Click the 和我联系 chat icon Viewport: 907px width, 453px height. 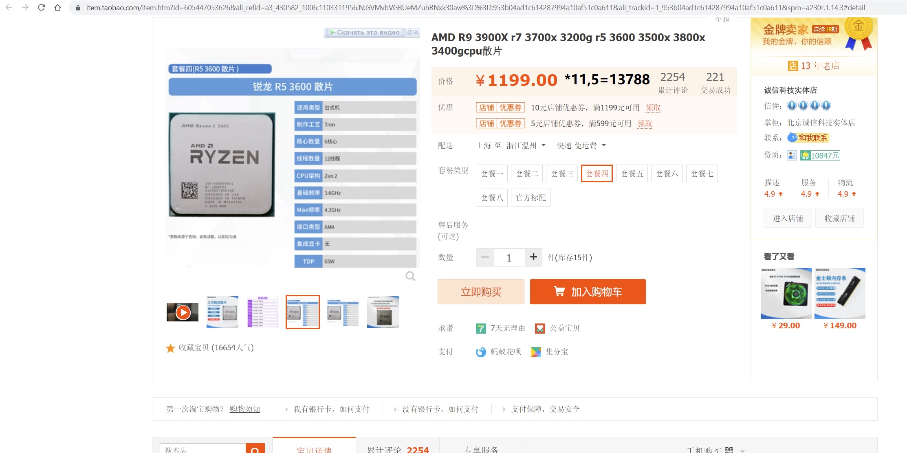click(808, 138)
